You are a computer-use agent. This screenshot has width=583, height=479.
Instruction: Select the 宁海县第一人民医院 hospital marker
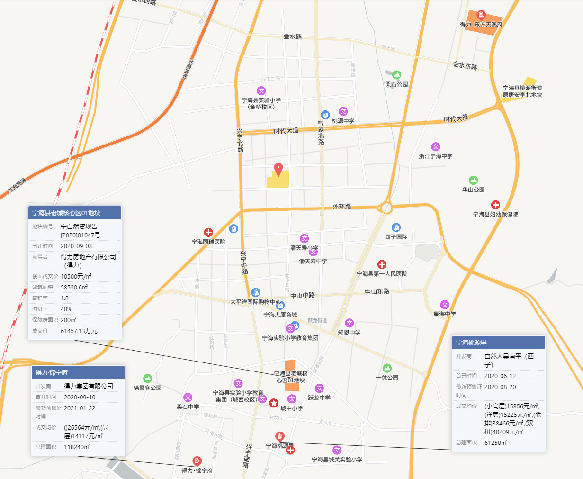pyautogui.click(x=382, y=264)
